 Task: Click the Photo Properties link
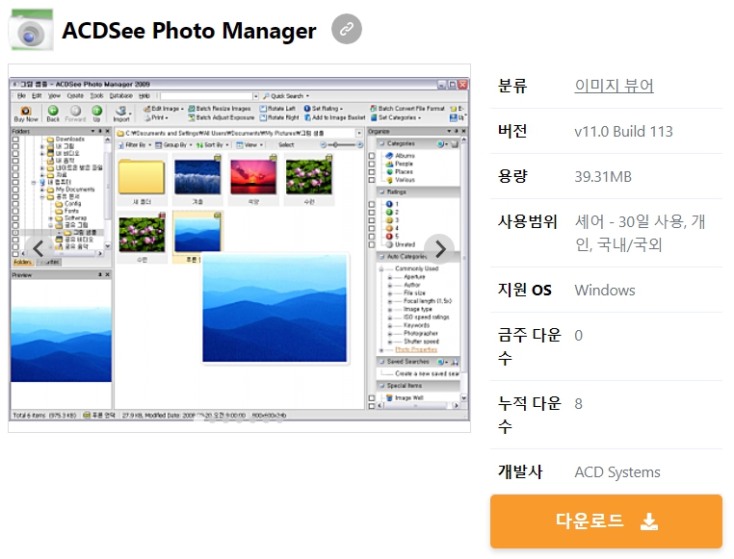point(416,349)
